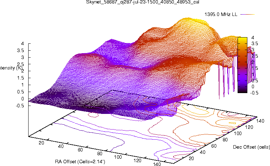This screenshot has height=166, width=270.
Task: Click the color bar label 3.5
Action: coord(255,44)
